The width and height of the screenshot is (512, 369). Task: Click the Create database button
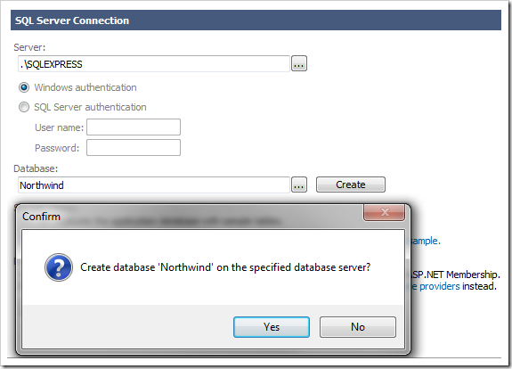[351, 184]
